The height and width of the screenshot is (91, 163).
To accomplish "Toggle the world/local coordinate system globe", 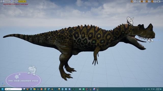I will click(138, 1).
